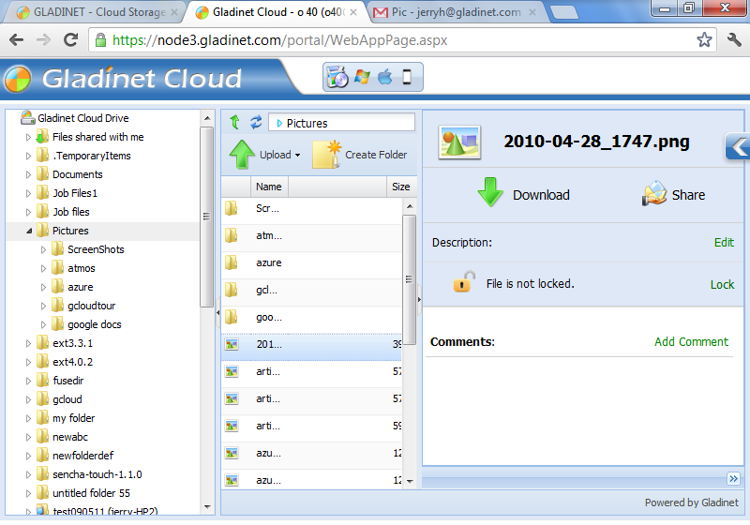Click the Lock link to lock file

[722, 284]
